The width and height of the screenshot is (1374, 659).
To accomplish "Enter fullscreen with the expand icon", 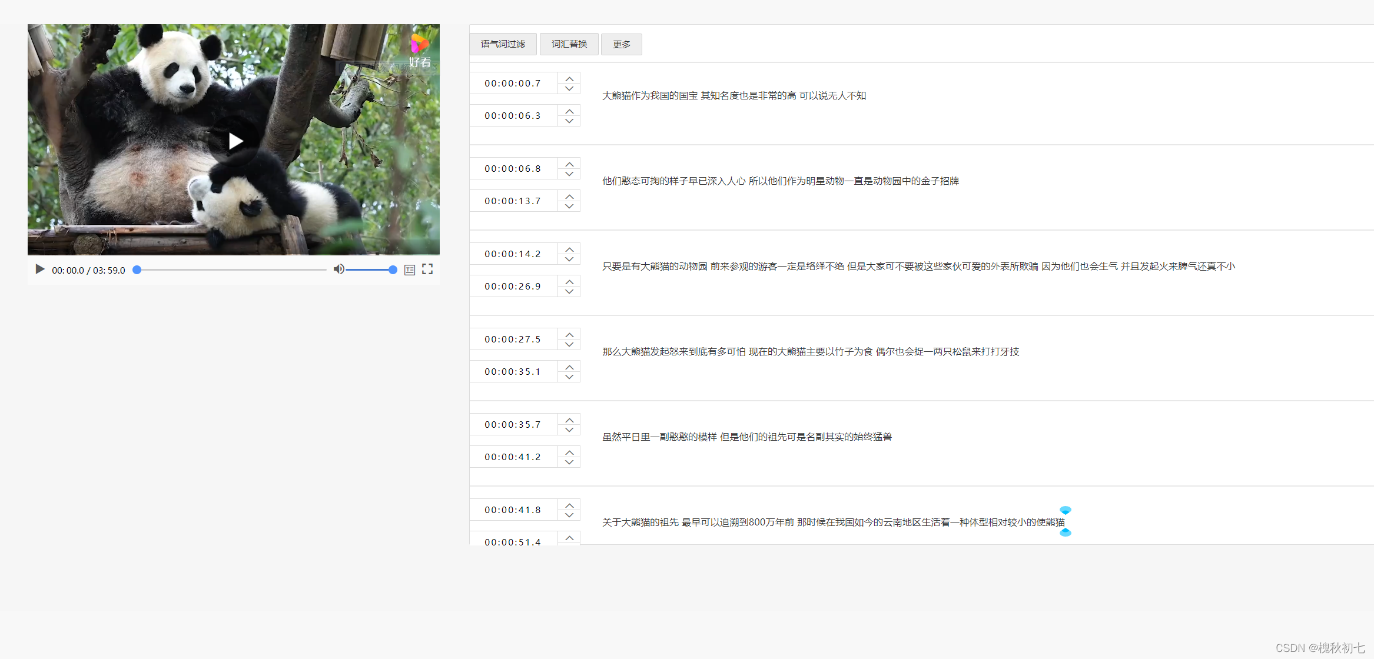I will coord(427,269).
